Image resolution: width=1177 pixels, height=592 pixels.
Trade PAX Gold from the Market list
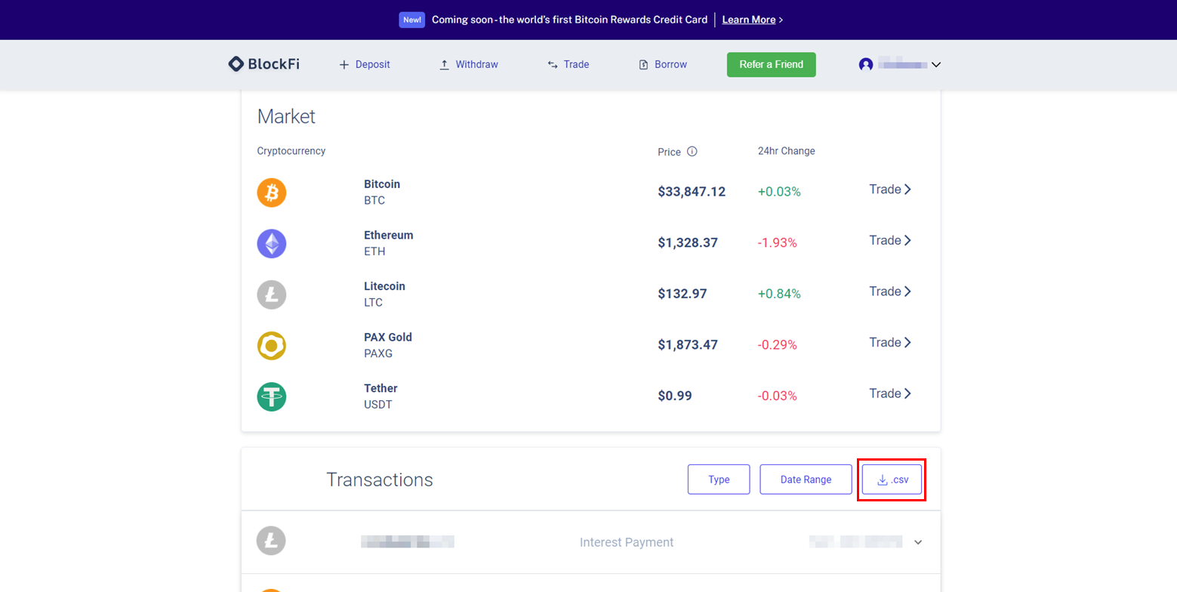tap(890, 342)
